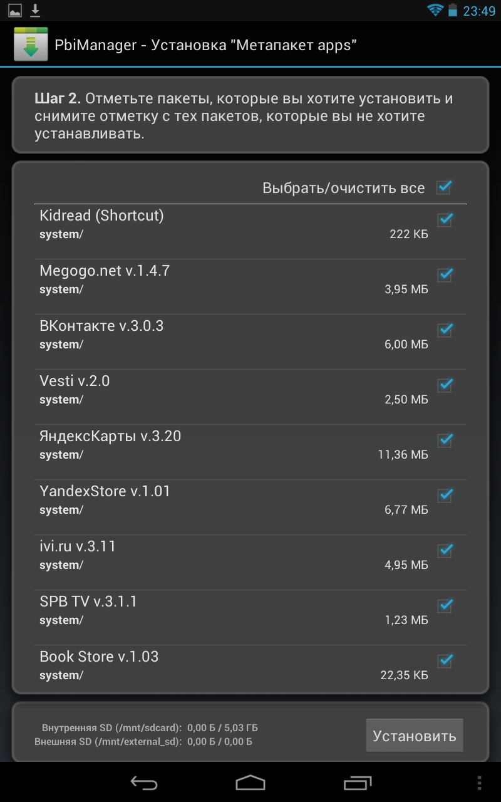Screen dimensions: 501x802
Task: Uncheck the Vesti v.2.0 package
Action: 445,385
